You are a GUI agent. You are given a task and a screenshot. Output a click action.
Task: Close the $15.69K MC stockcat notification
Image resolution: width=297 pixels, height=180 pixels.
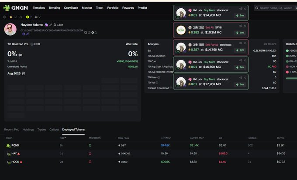click(245, 60)
